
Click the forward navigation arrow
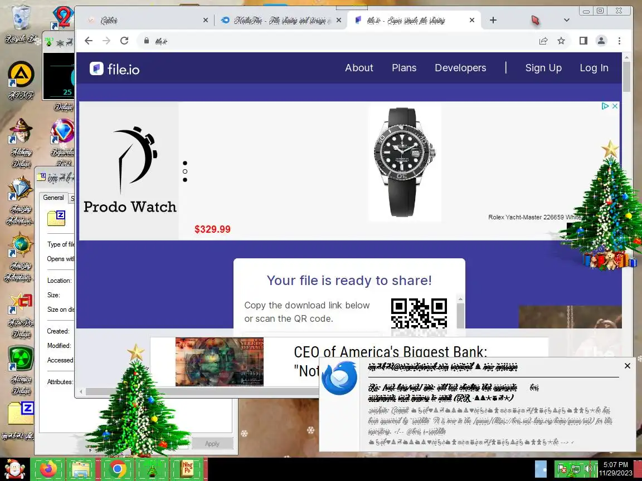[106, 41]
